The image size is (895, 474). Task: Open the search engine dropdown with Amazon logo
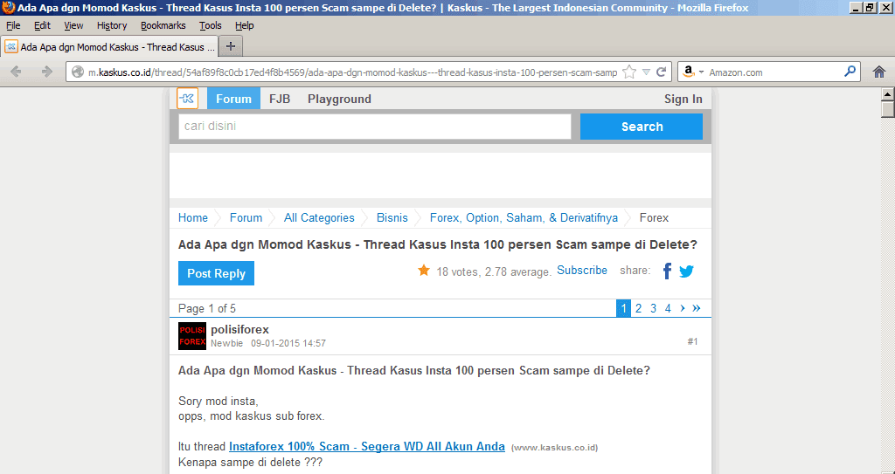(693, 72)
